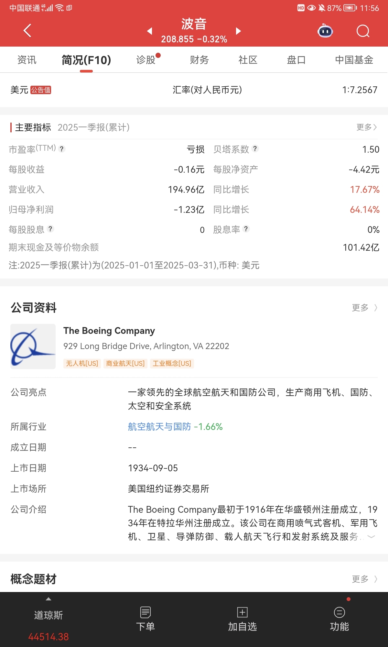Show help for 市盈率(TTM) question mark
The height and width of the screenshot is (647, 388).
(62, 149)
